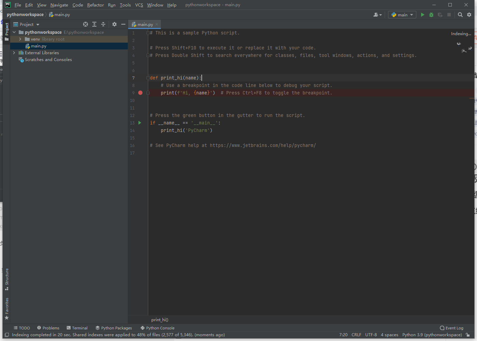Fold comment block at line 1
477x341 pixels.
point(148,33)
